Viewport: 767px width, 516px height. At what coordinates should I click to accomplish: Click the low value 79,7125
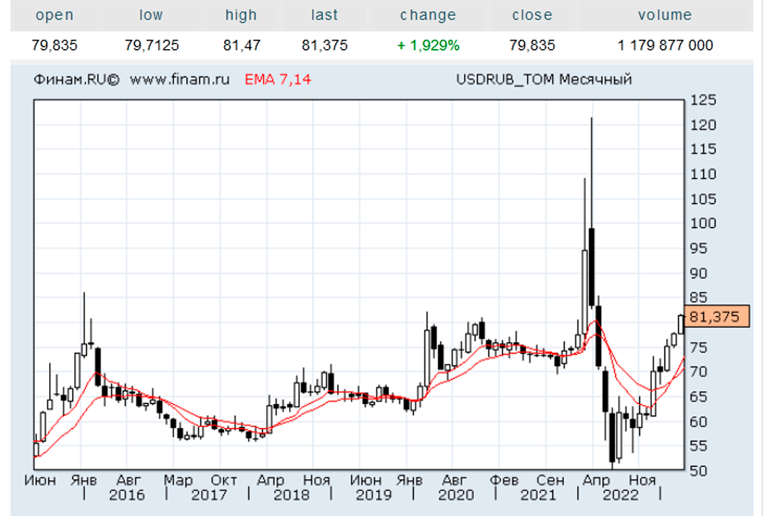(152, 45)
